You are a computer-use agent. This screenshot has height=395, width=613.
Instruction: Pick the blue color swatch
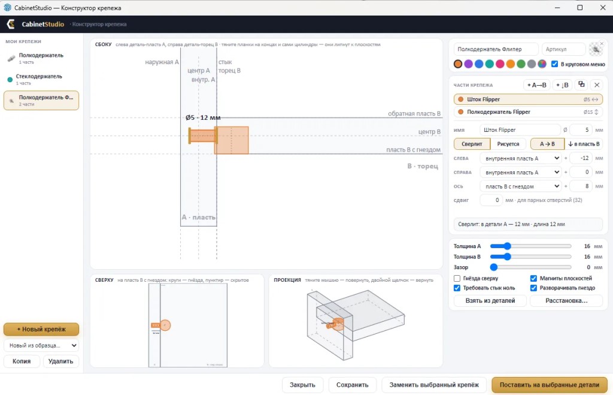click(479, 64)
